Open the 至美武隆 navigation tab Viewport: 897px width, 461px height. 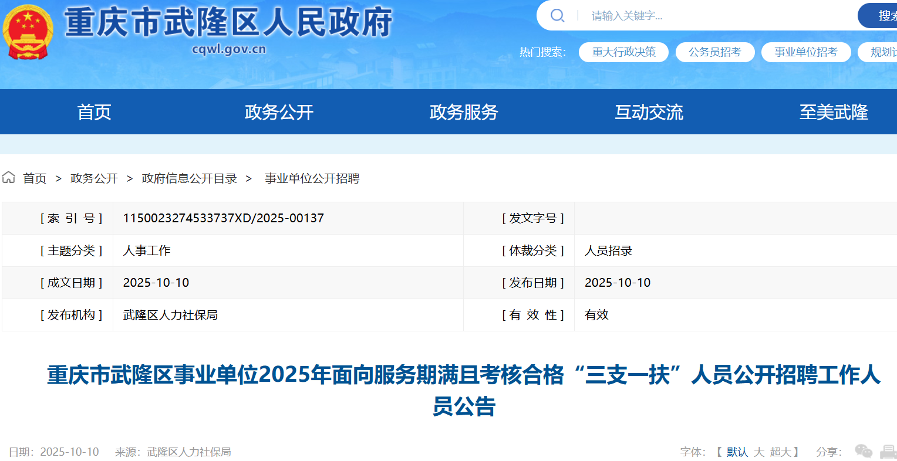point(834,112)
